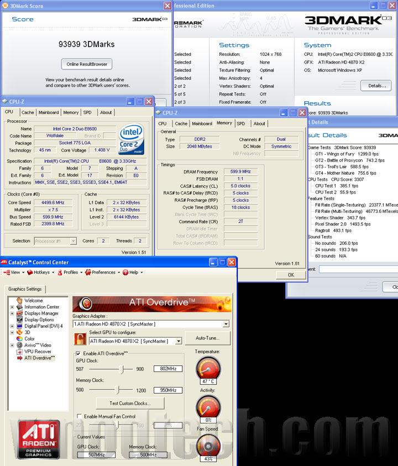398x466 pixels.
Task: Select the VPU Recover icon
Action: (19, 352)
